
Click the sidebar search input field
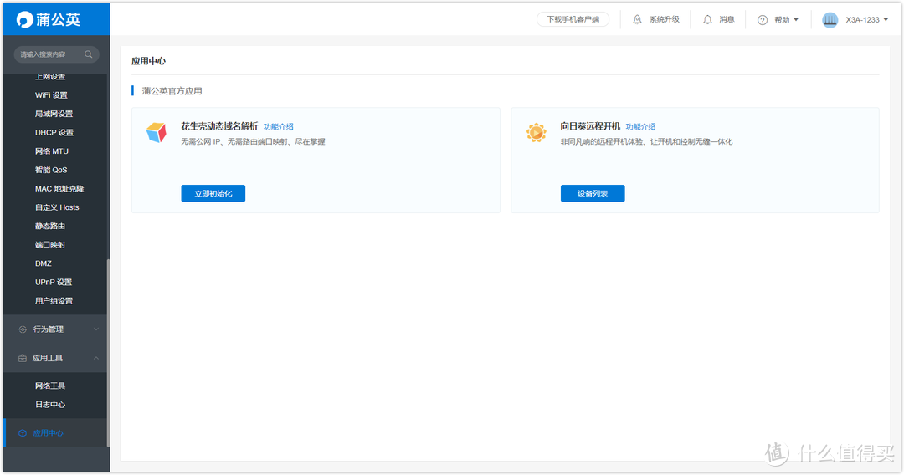pyautogui.click(x=49, y=54)
